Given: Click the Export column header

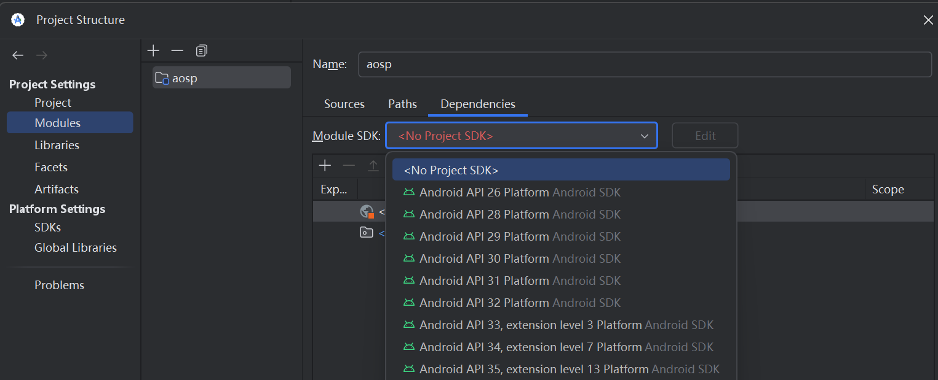Looking at the screenshot, I should pos(334,189).
